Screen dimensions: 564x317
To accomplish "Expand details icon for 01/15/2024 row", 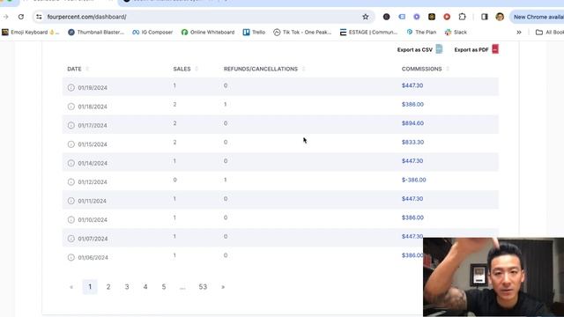I will (x=71, y=144).
